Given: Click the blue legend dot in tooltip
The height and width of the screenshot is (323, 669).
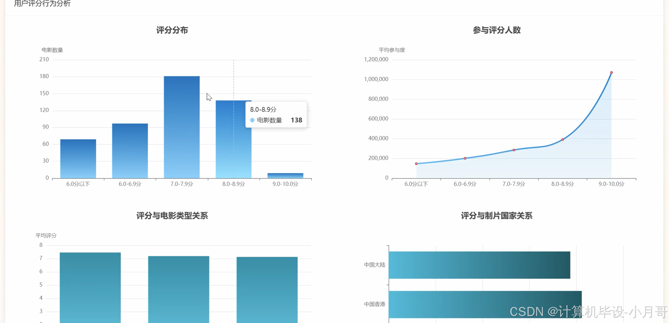Looking at the screenshot, I should pyautogui.click(x=252, y=120).
